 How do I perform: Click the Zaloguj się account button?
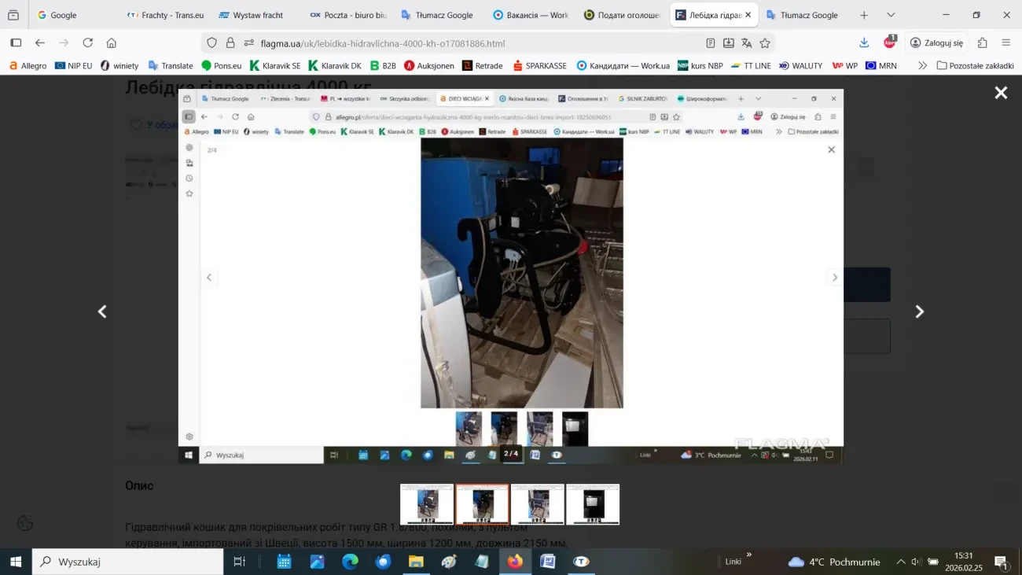click(x=937, y=43)
